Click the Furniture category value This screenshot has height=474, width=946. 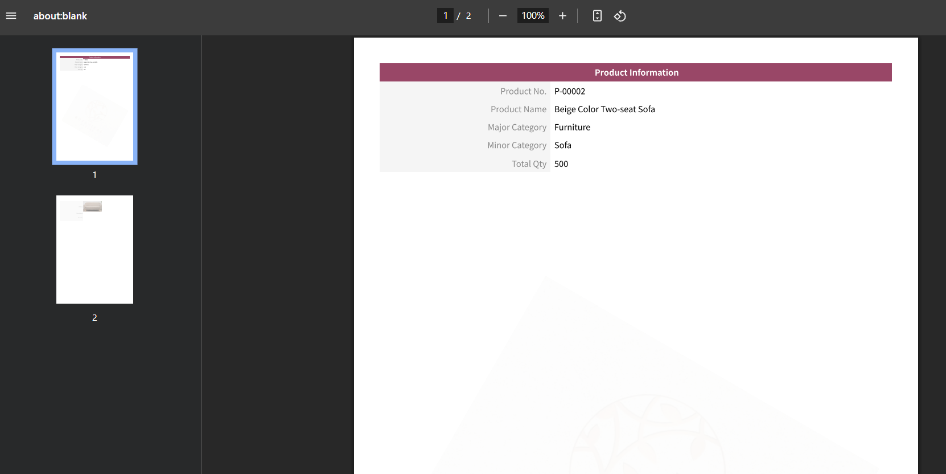coord(572,128)
